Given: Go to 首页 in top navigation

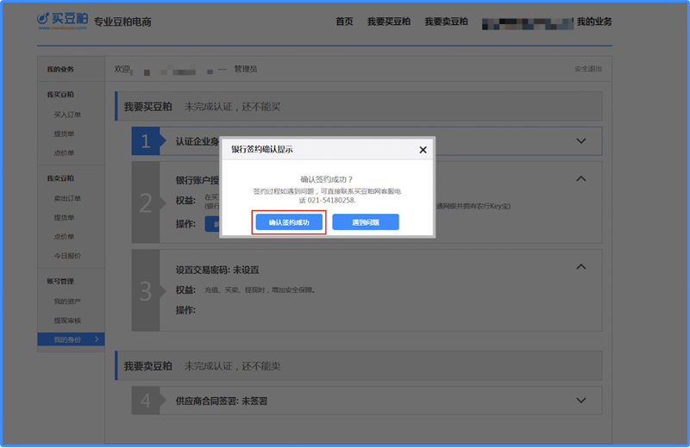Looking at the screenshot, I should point(344,22).
